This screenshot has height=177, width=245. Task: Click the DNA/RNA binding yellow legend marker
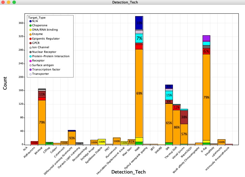click(30, 30)
